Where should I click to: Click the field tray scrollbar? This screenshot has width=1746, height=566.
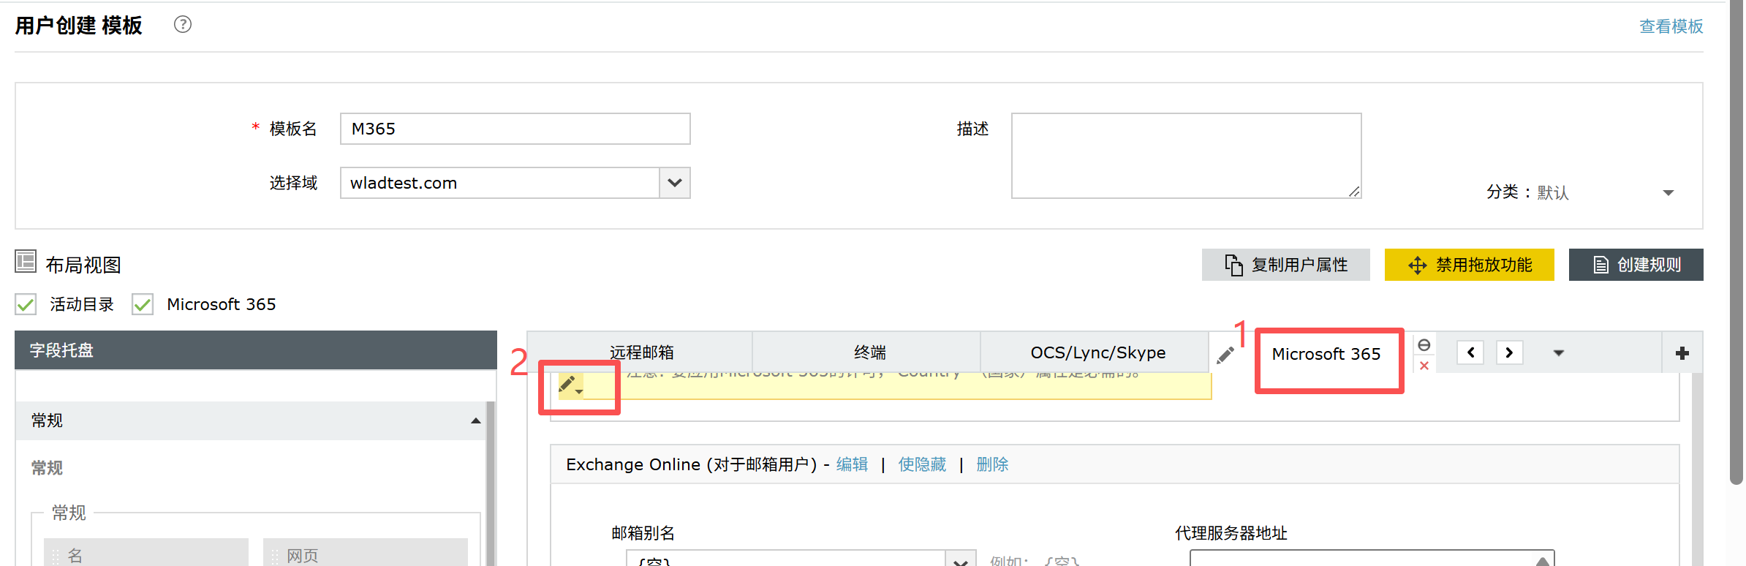[x=491, y=483]
